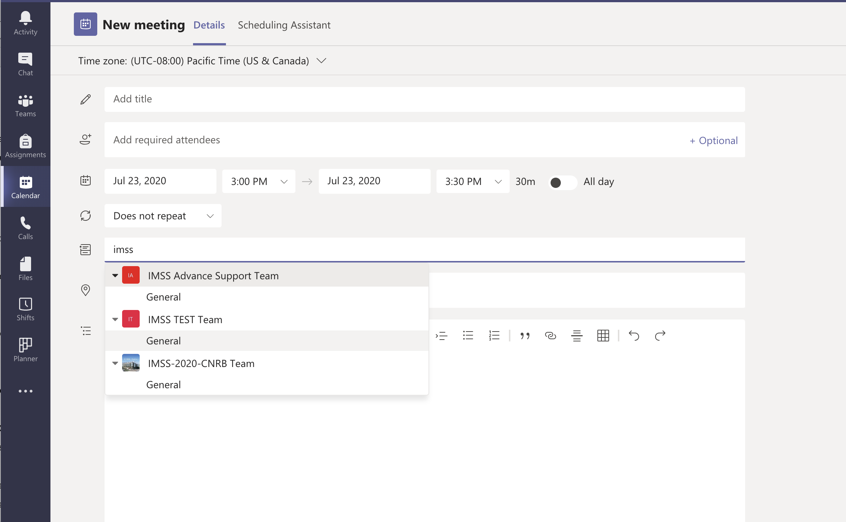Viewport: 846px width, 522px height.
Task: Open the Activity feed icon
Action: pos(25,23)
